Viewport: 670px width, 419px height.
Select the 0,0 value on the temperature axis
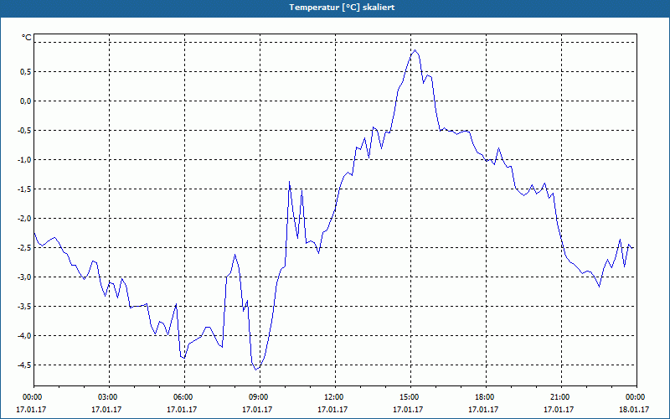point(26,101)
